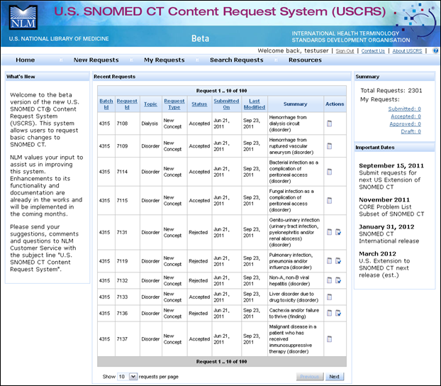This screenshot has height=386, width=441.
Task: Open Approved: 0 link in Summary
Action: (x=406, y=124)
